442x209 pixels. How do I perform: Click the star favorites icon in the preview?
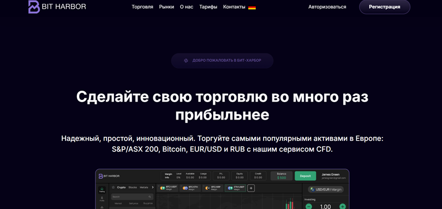coord(114,187)
